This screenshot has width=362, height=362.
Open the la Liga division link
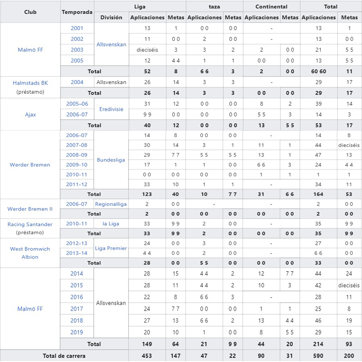[111, 224]
